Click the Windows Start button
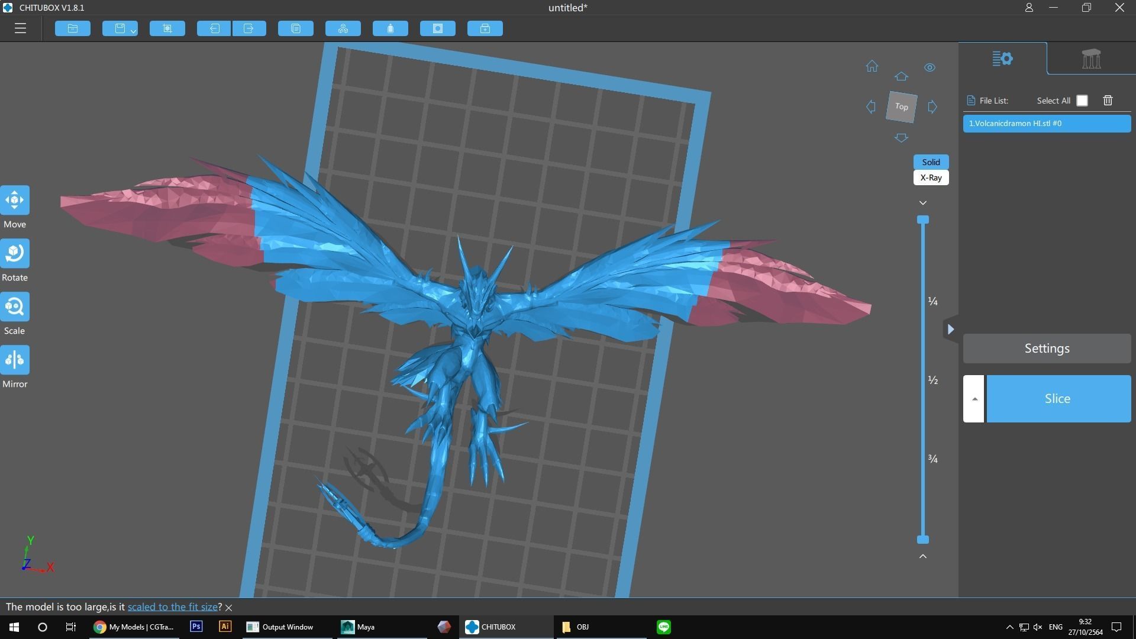This screenshot has width=1136, height=639. tap(14, 627)
